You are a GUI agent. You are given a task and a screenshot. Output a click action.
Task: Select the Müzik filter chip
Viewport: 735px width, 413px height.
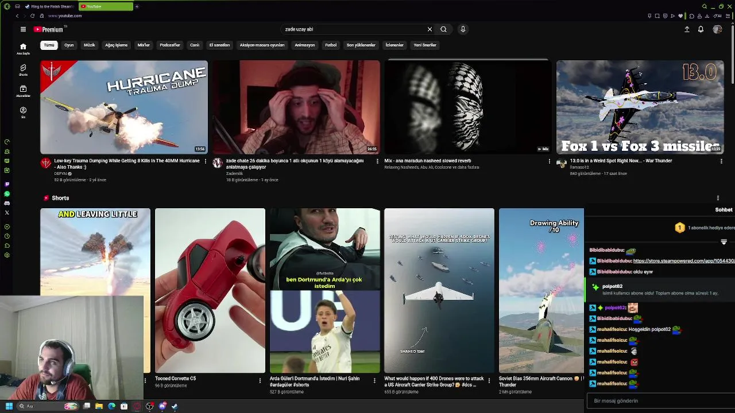90,45
